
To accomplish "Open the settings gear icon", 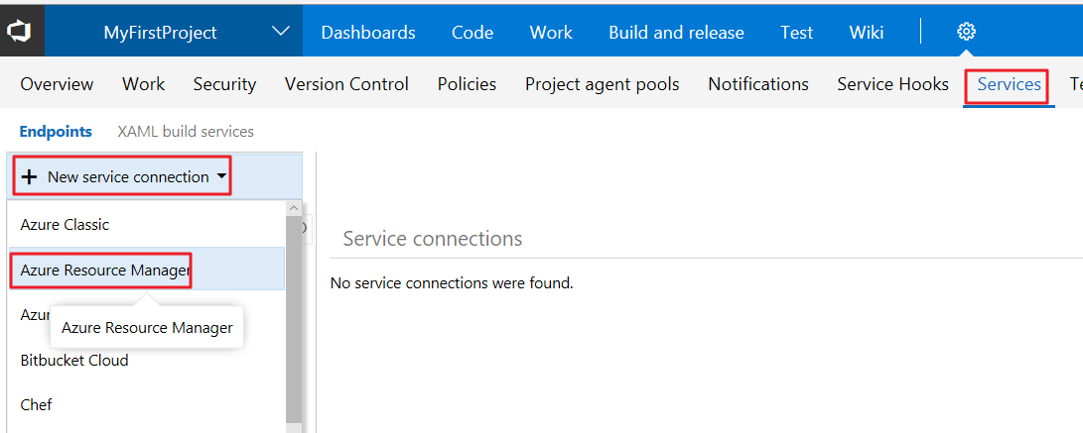I will coord(966,32).
